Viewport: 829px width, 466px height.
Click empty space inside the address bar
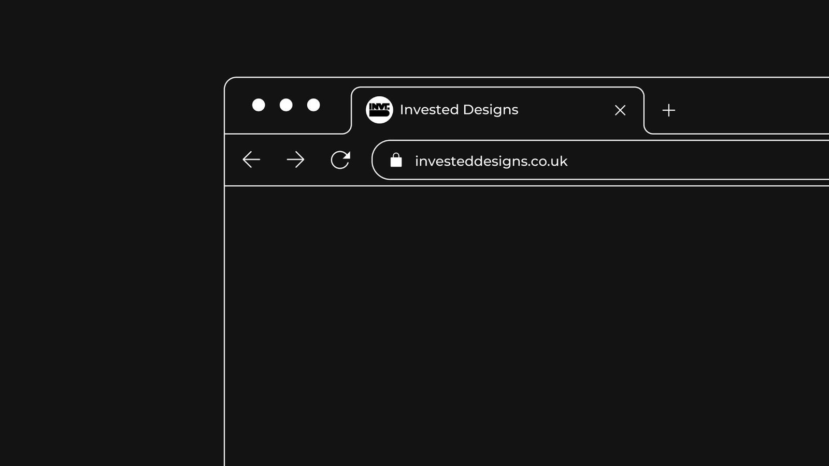coord(699,160)
